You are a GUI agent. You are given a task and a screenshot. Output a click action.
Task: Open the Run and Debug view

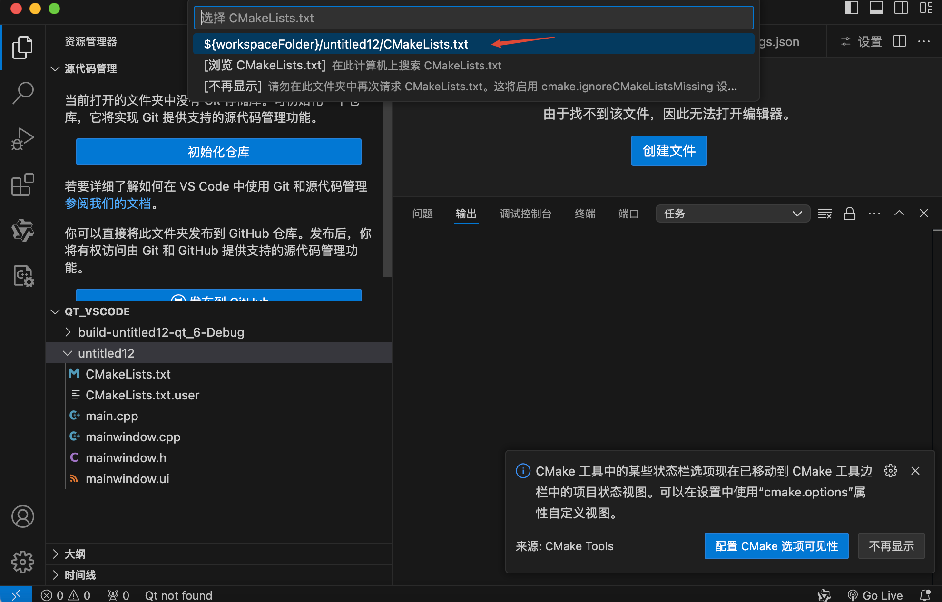pos(22,138)
